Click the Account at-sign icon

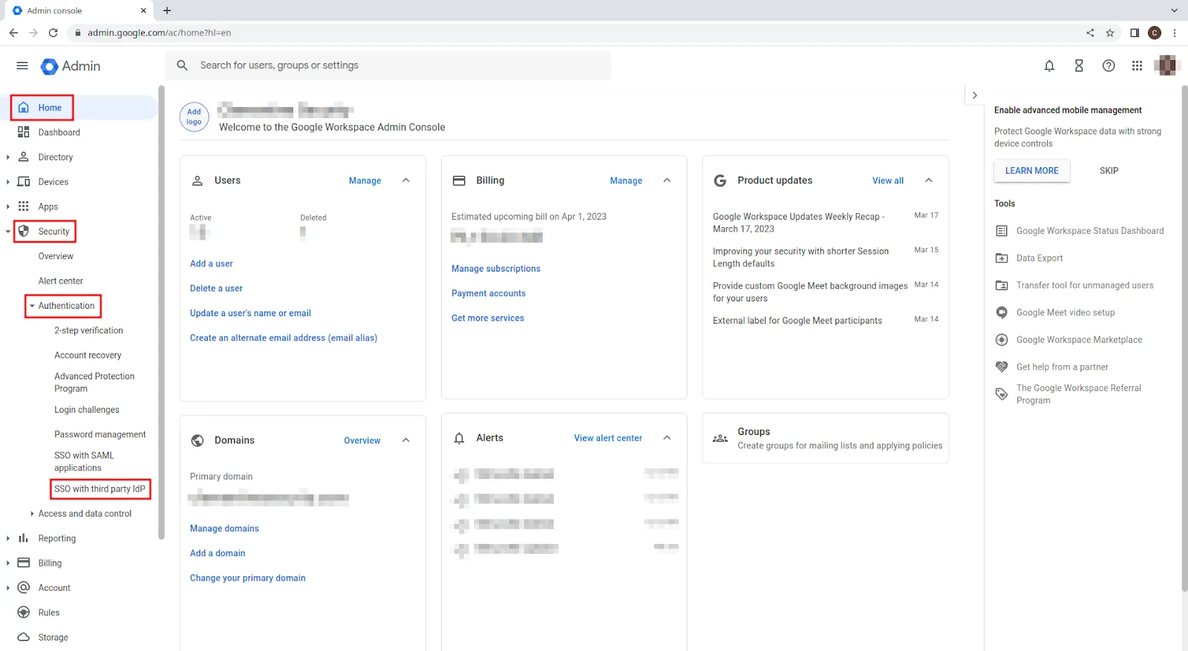click(24, 588)
